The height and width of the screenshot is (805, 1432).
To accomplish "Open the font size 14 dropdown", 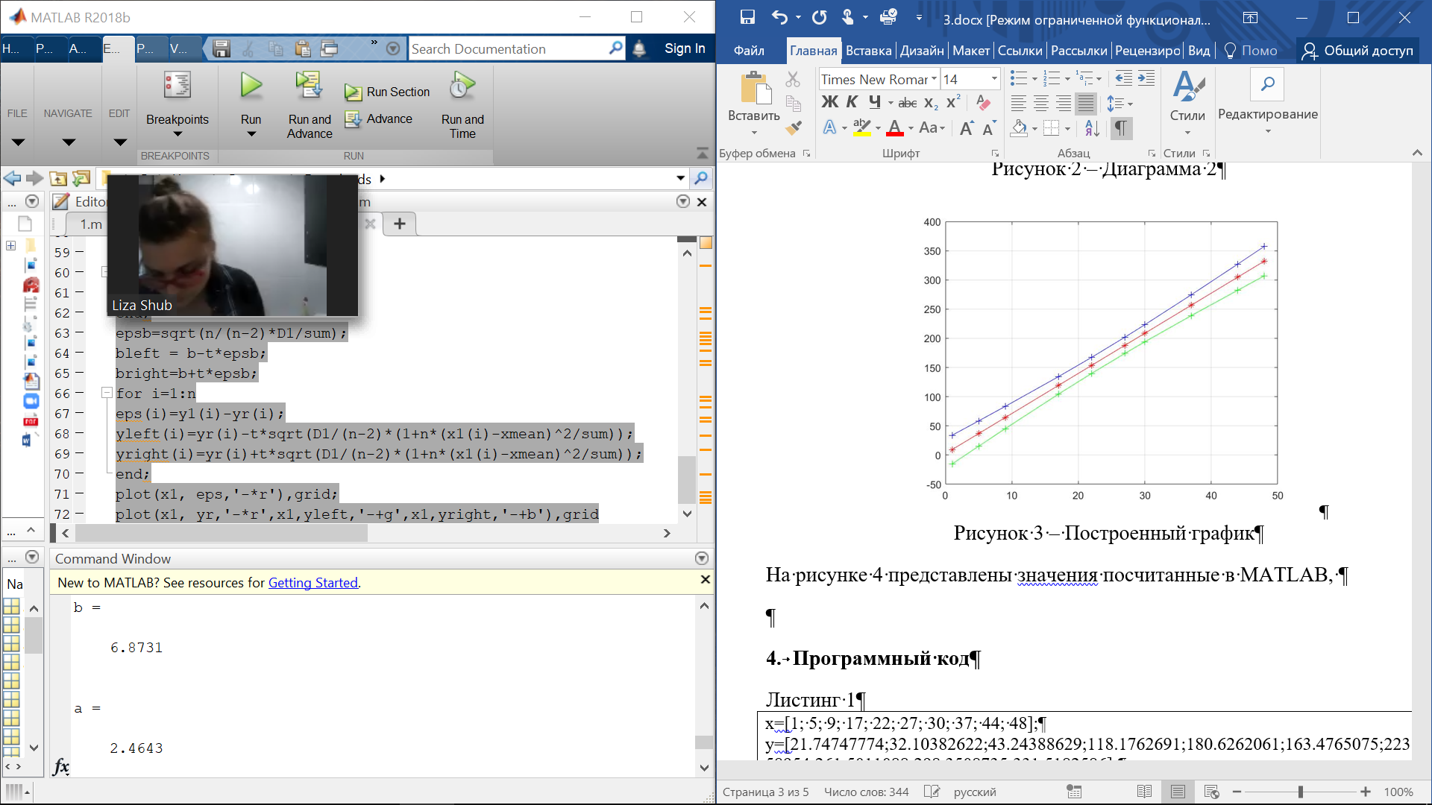I will [993, 79].
